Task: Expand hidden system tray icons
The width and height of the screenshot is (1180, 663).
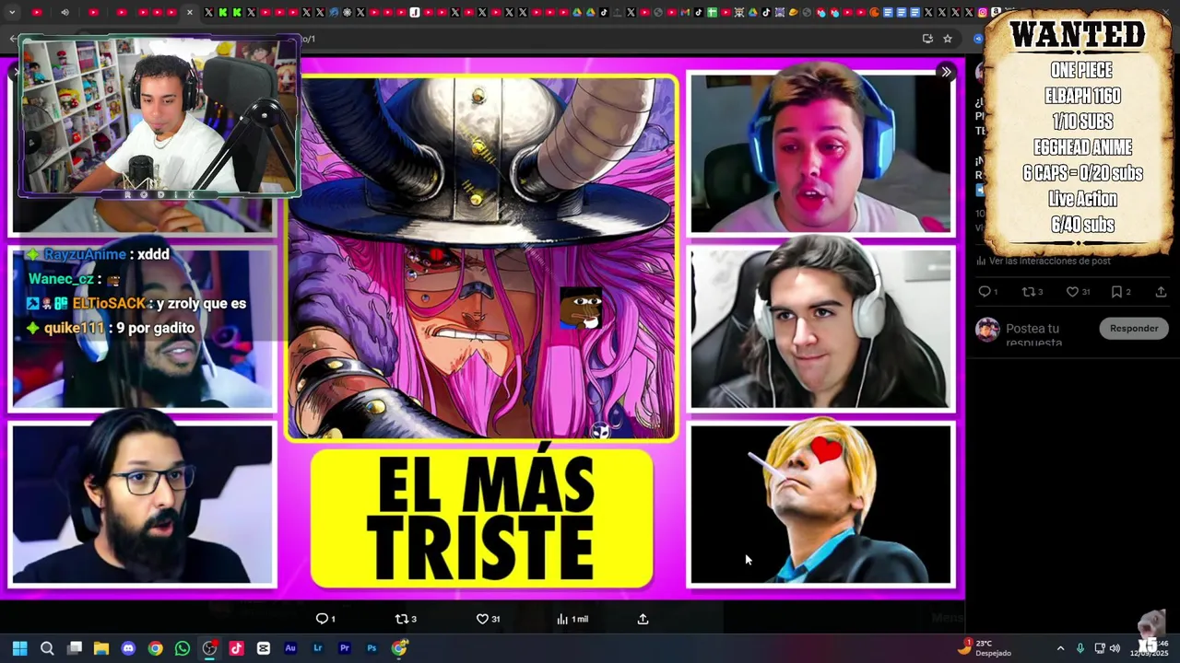Action: (x=1060, y=648)
